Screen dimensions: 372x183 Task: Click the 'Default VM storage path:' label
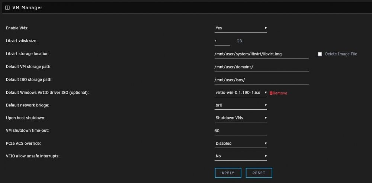[29, 67]
